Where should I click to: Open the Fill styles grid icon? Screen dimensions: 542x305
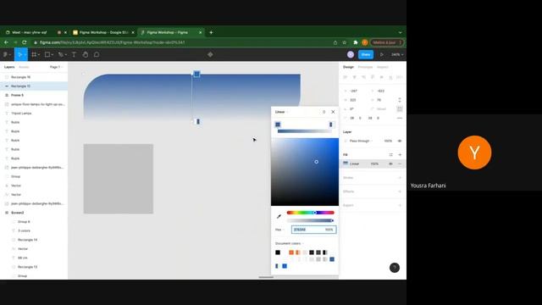point(391,155)
